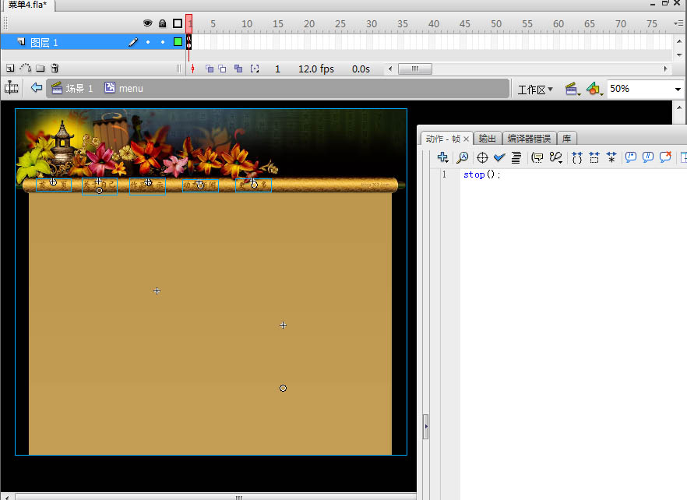This screenshot has height=500, width=687.
Task: Click the stage vertical scroll up arrow
Action: tap(679, 107)
